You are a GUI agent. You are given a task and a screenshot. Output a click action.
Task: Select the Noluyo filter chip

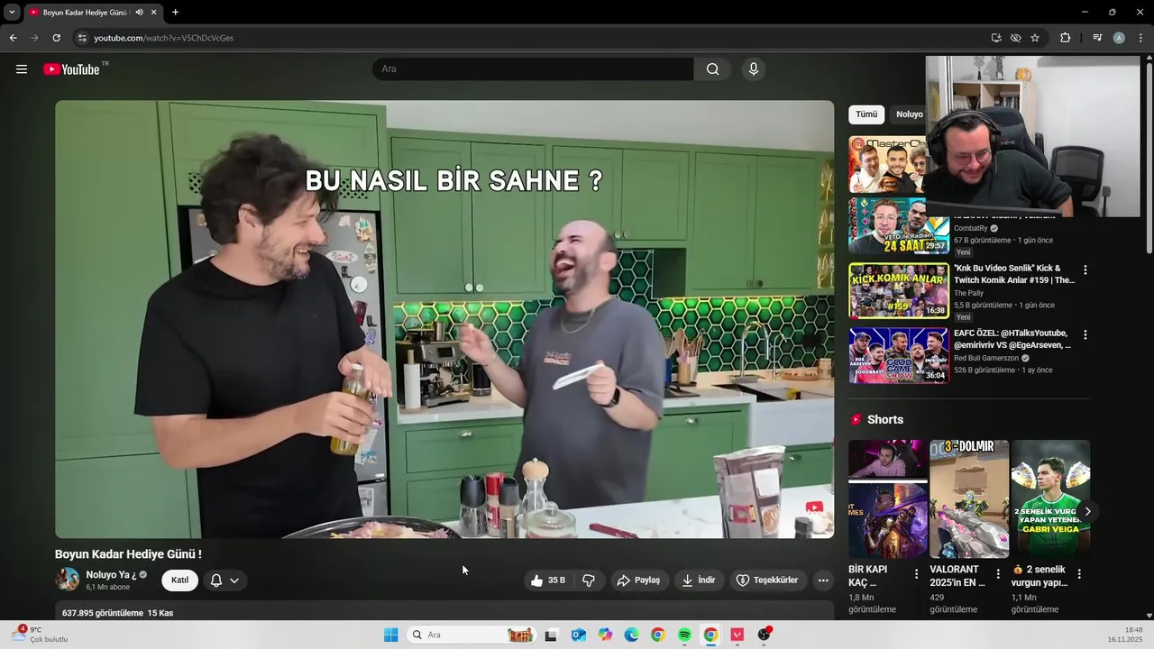pyautogui.click(x=908, y=114)
